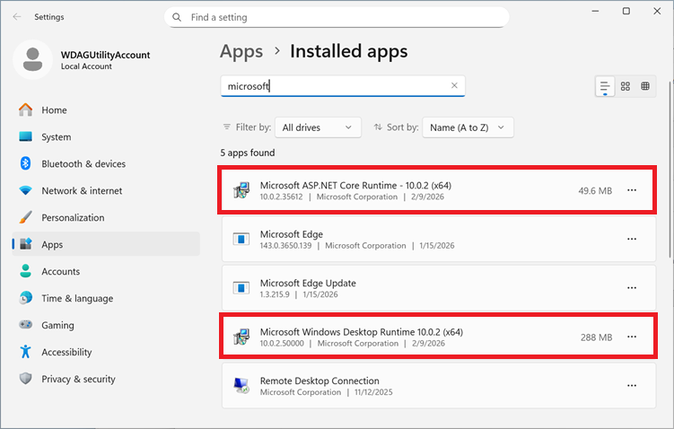Click the back arrow in title bar
The height and width of the screenshot is (429, 674).
point(19,16)
